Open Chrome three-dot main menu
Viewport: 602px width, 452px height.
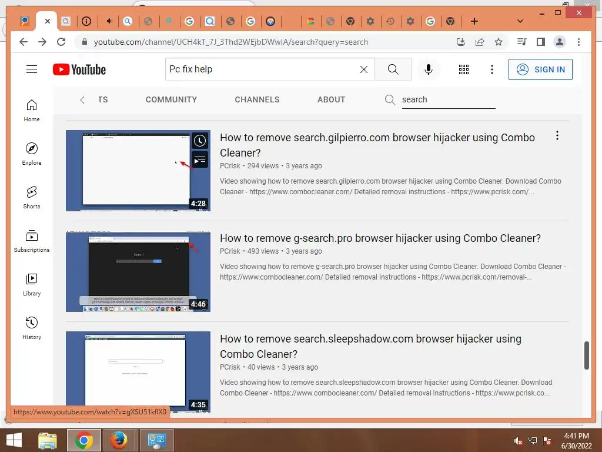pyautogui.click(x=578, y=42)
